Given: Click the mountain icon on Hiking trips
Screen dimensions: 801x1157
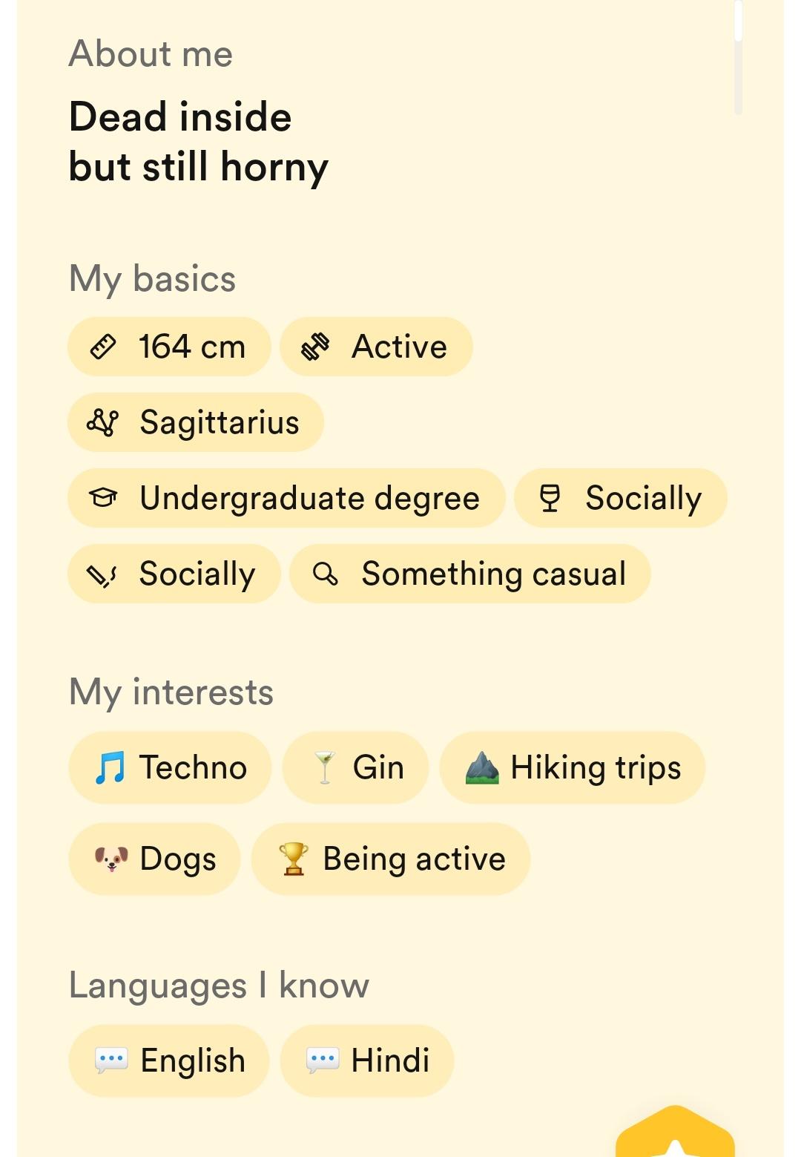Looking at the screenshot, I should point(482,767).
